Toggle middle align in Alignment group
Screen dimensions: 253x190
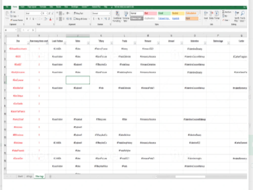(60, 13)
